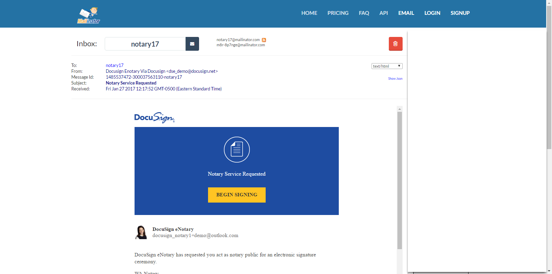Click the 'DocuSign eNotary' sender name
552x274 pixels.
(173, 229)
